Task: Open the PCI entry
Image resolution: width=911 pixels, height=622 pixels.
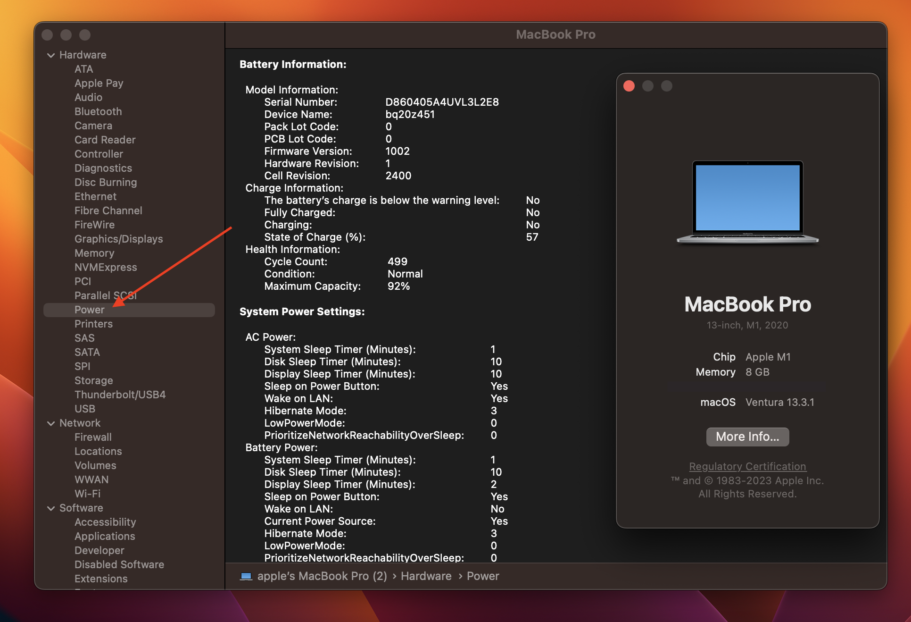Action: [x=83, y=281]
